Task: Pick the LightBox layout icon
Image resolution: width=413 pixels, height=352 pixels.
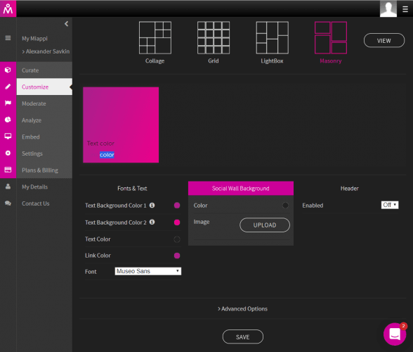Action: [x=272, y=38]
